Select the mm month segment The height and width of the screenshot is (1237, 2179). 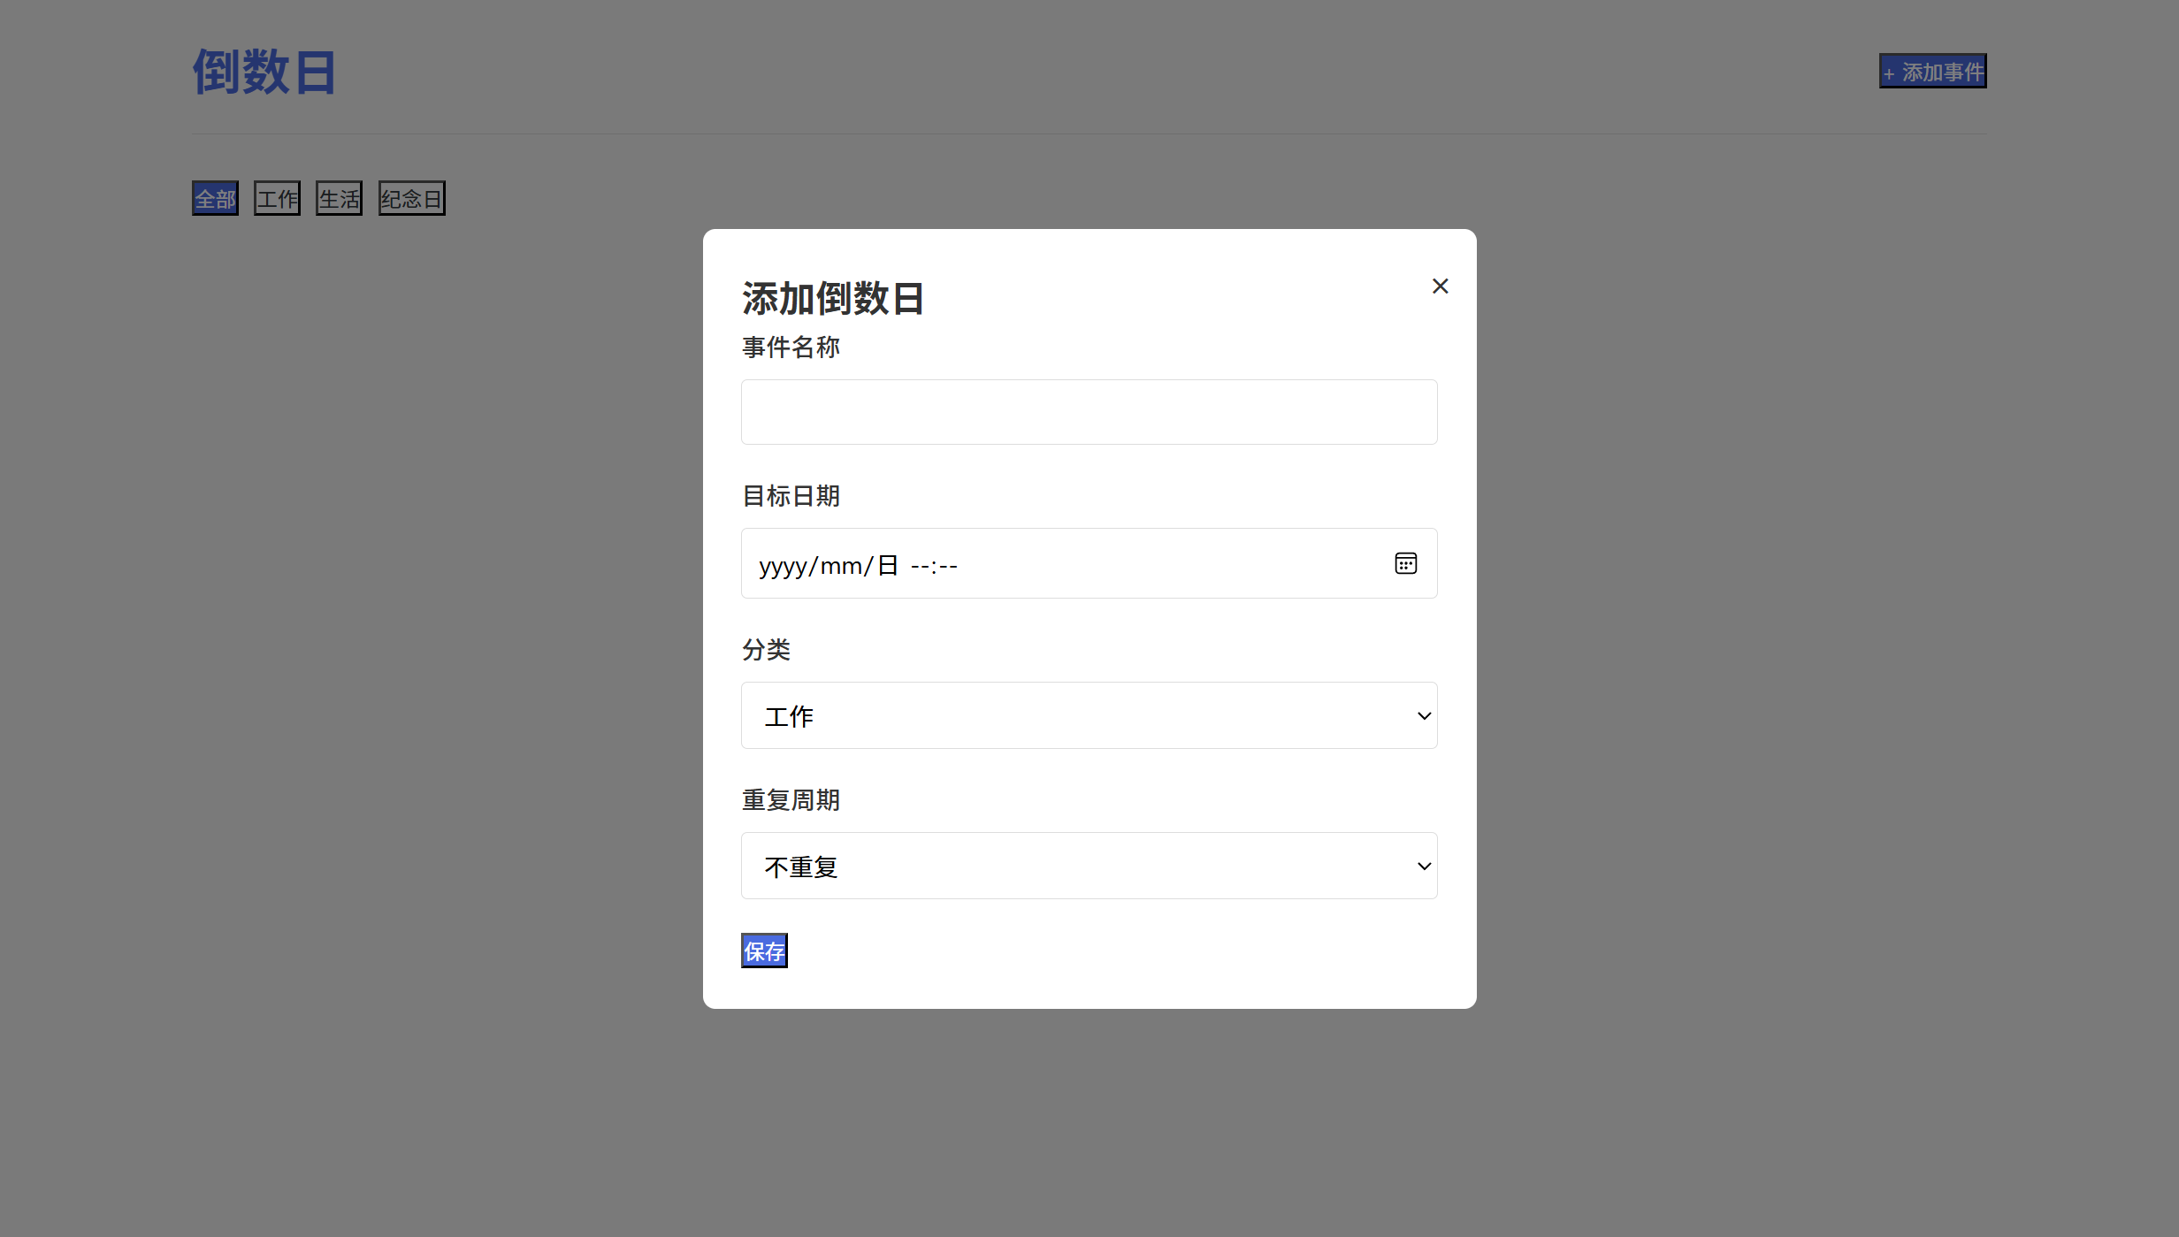(840, 566)
